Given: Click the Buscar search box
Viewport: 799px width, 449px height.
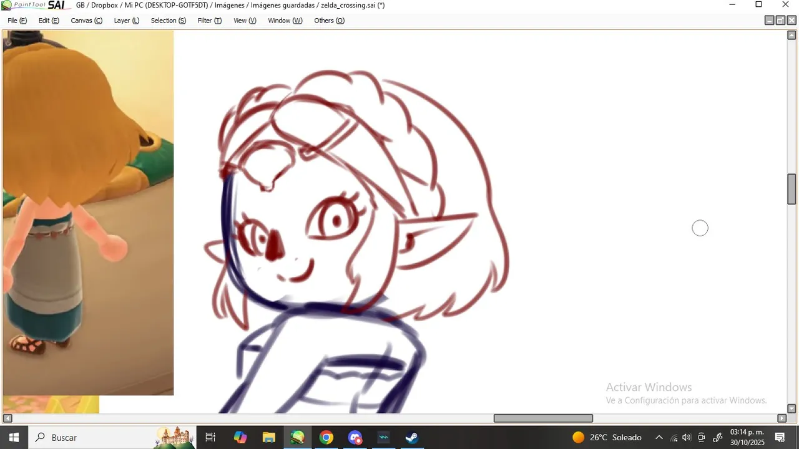Looking at the screenshot, I should (x=91, y=437).
